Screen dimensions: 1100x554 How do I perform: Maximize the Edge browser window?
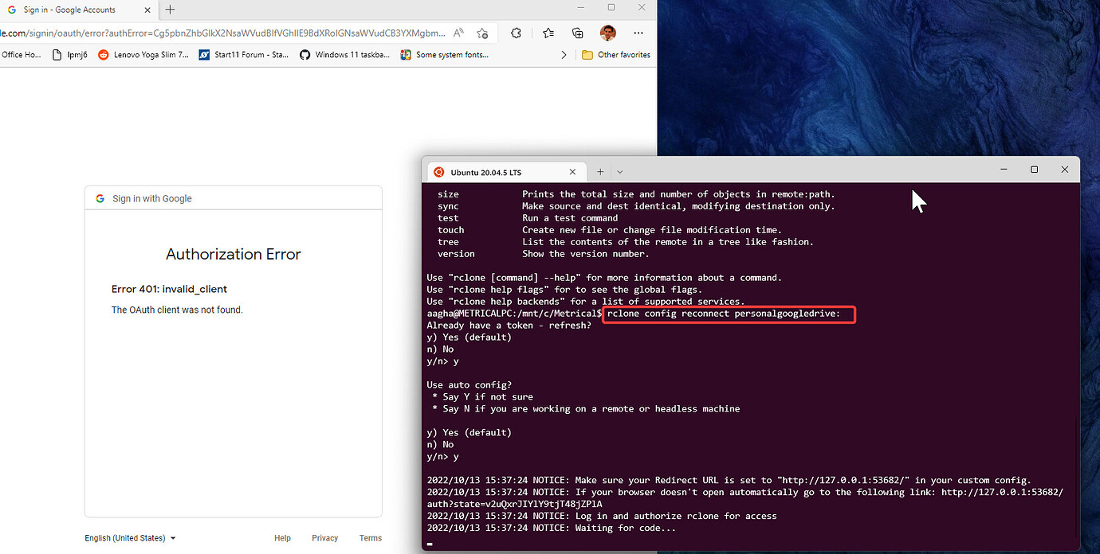tap(611, 7)
